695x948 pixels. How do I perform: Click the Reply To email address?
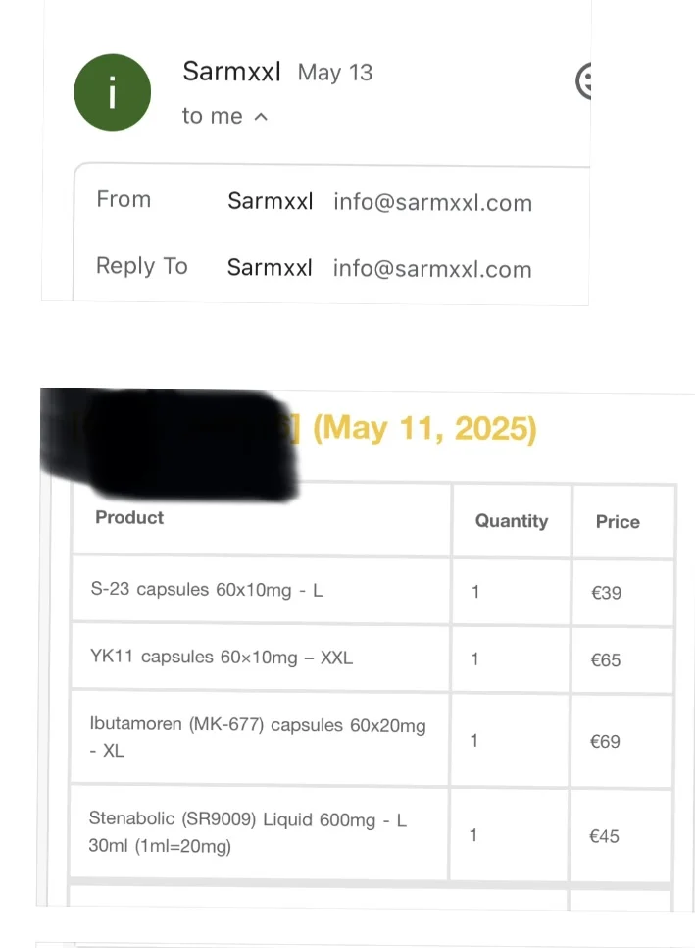432,269
